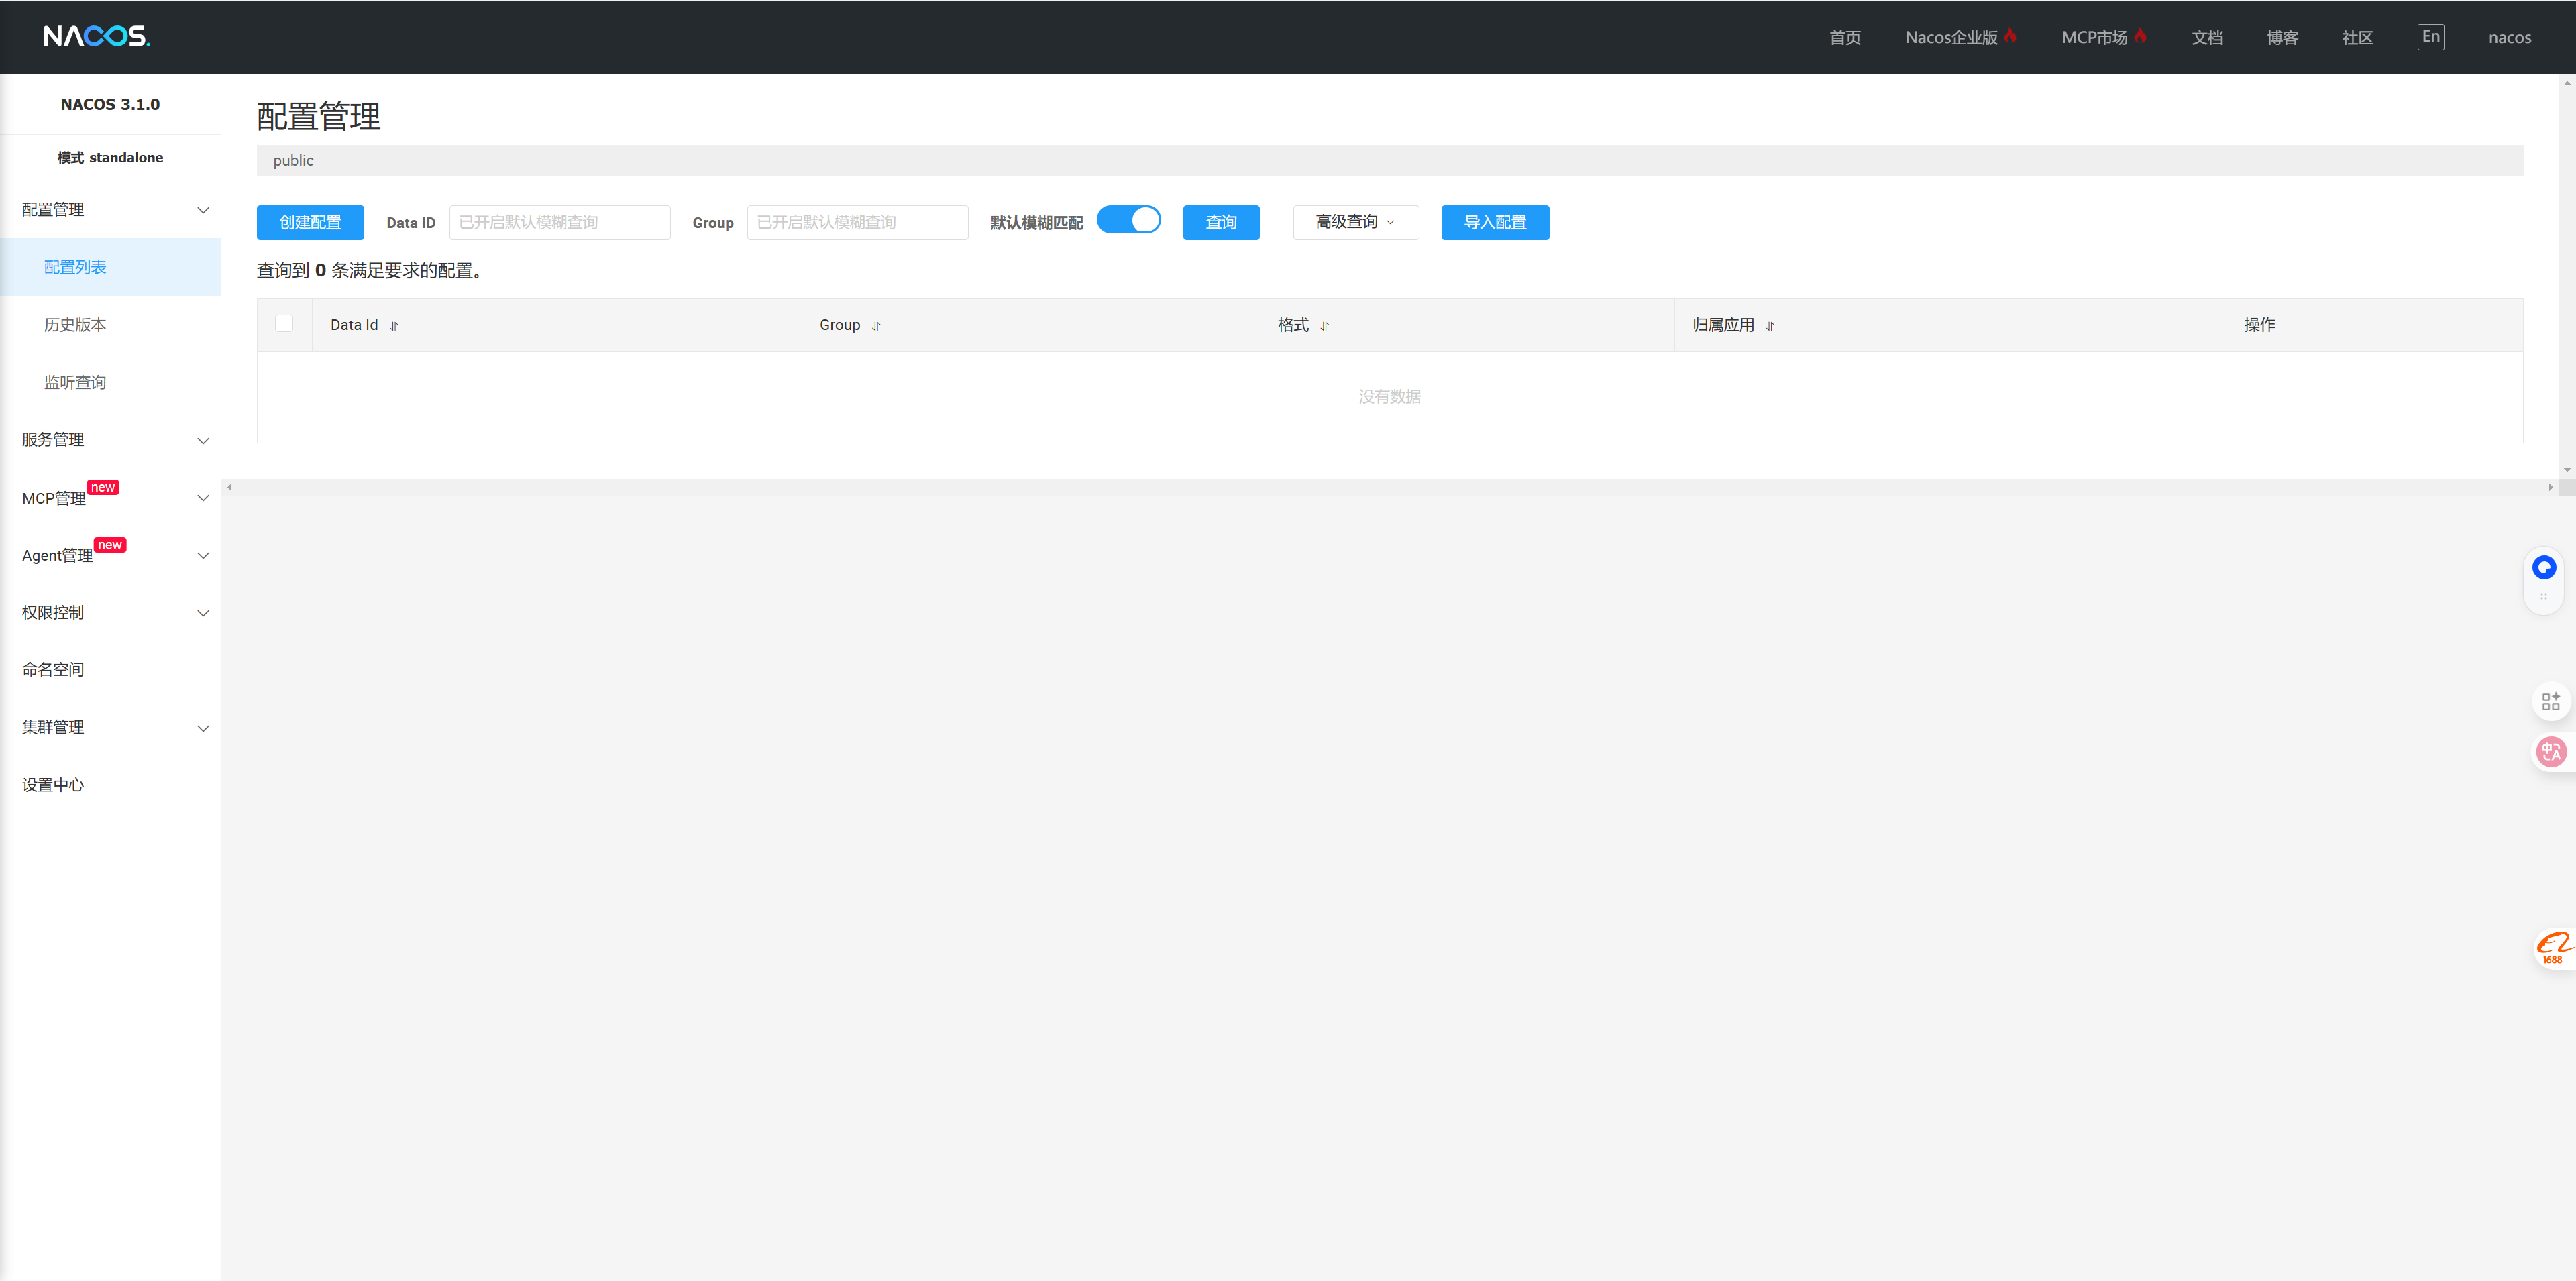The image size is (2576, 1281).
Task: Click the 格式 column sort icon
Action: 1325,326
